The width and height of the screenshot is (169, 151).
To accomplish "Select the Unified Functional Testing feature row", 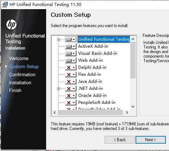I will pyautogui.click(x=104, y=39).
